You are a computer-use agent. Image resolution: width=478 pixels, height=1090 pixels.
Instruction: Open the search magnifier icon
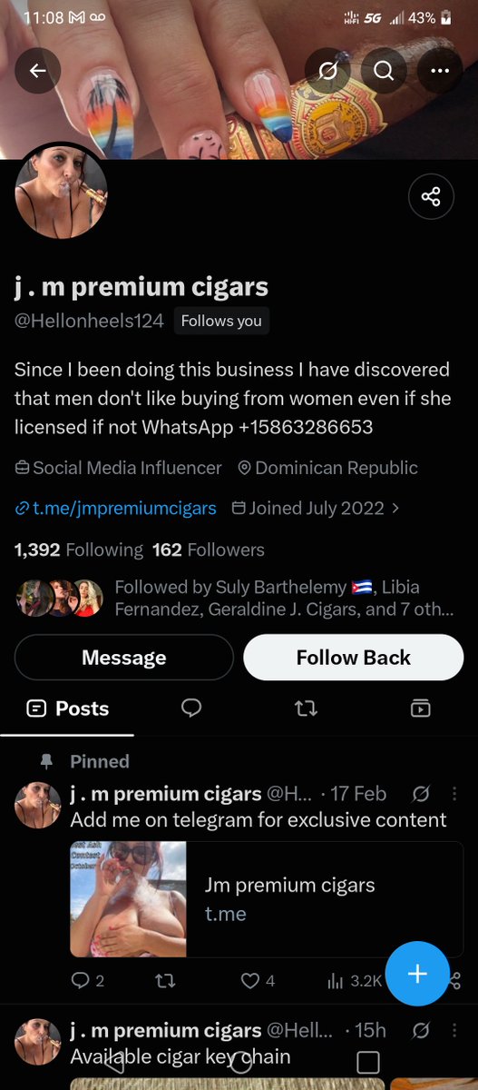tap(384, 71)
